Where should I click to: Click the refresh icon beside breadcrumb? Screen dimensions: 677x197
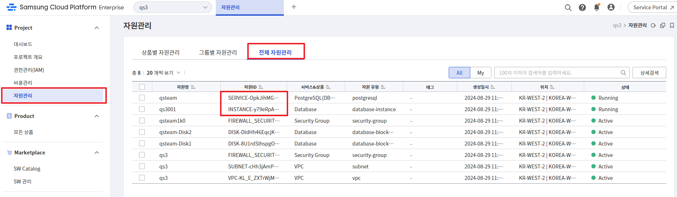click(x=653, y=25)
